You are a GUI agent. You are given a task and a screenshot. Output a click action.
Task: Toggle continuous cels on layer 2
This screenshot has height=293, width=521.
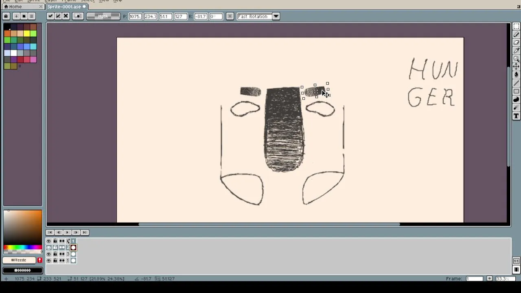pyautogui.click(x=62, y=247)
